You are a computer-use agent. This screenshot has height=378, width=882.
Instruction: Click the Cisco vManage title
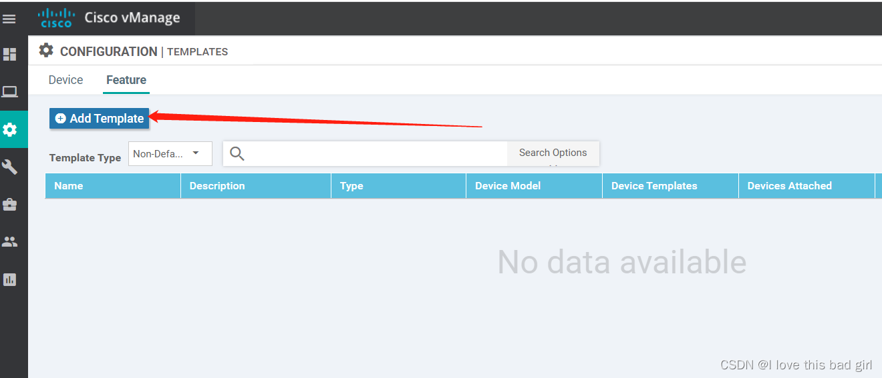(x=132, y=18)
